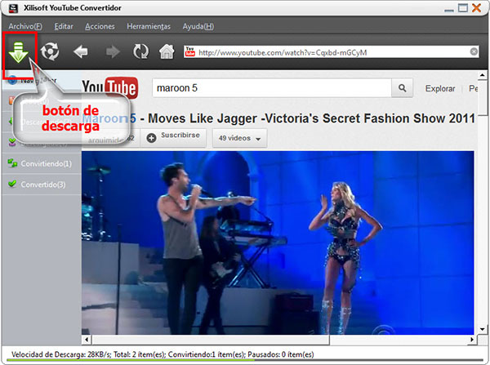Click the maroon 5 search box
Screen dimensions: 490x365
(x=272, y=88)
